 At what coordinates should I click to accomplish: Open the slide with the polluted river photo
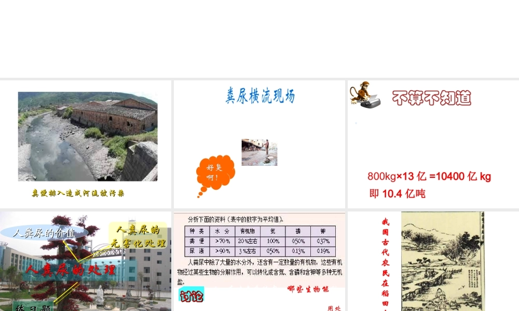(x=86, y=144)
